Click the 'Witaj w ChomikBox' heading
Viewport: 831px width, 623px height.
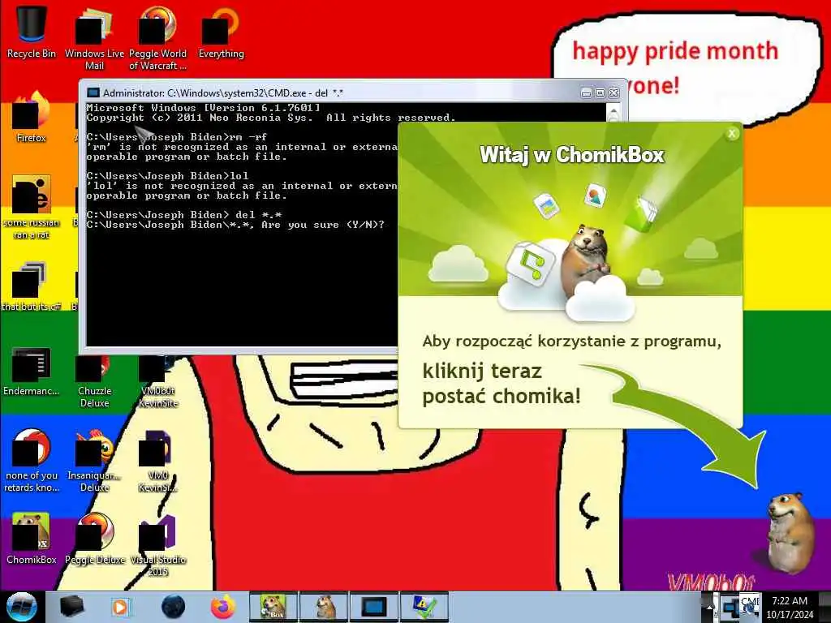[571, 155]
